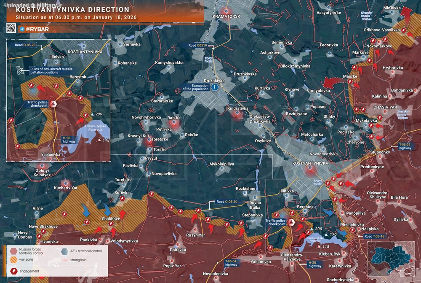Click the KRAMATORSK city label

click(x=226, y=16)
